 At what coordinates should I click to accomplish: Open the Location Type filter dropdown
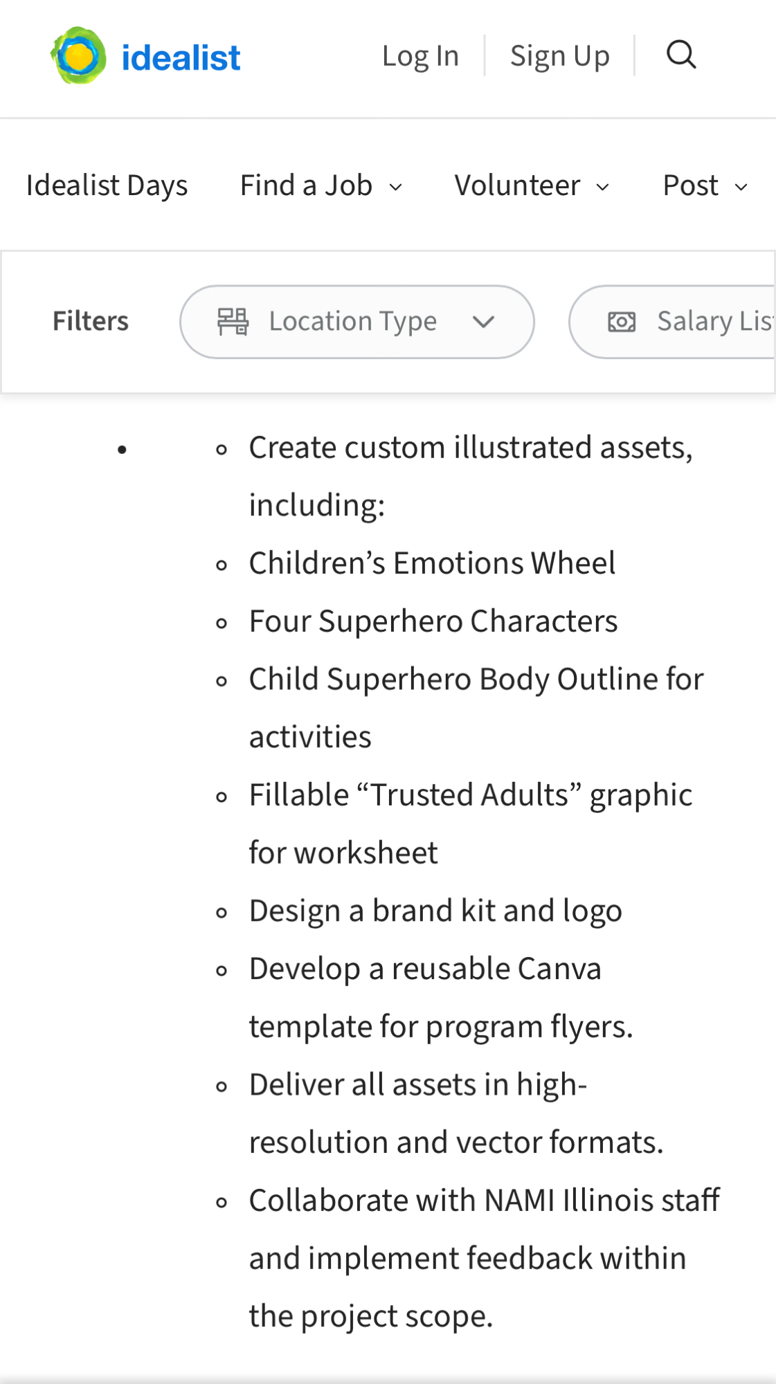(x=353, y=322)
